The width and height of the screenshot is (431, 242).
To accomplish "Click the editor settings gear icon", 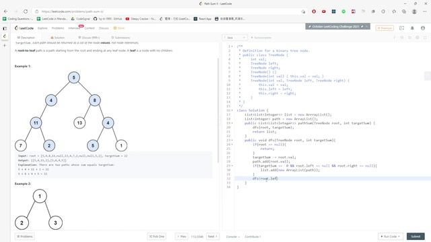I will point(418,38).
